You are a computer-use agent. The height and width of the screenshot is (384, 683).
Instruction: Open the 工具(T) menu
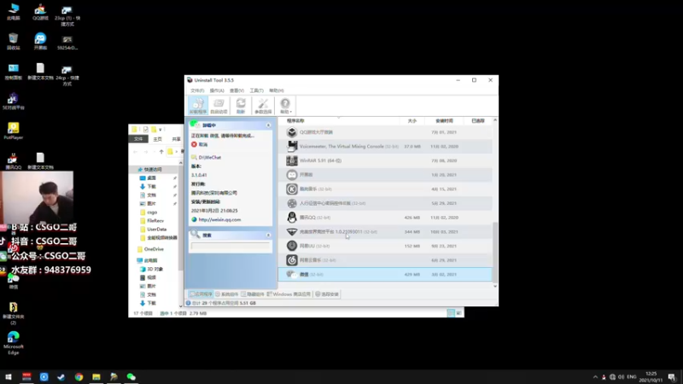click(x=257, y=90)
